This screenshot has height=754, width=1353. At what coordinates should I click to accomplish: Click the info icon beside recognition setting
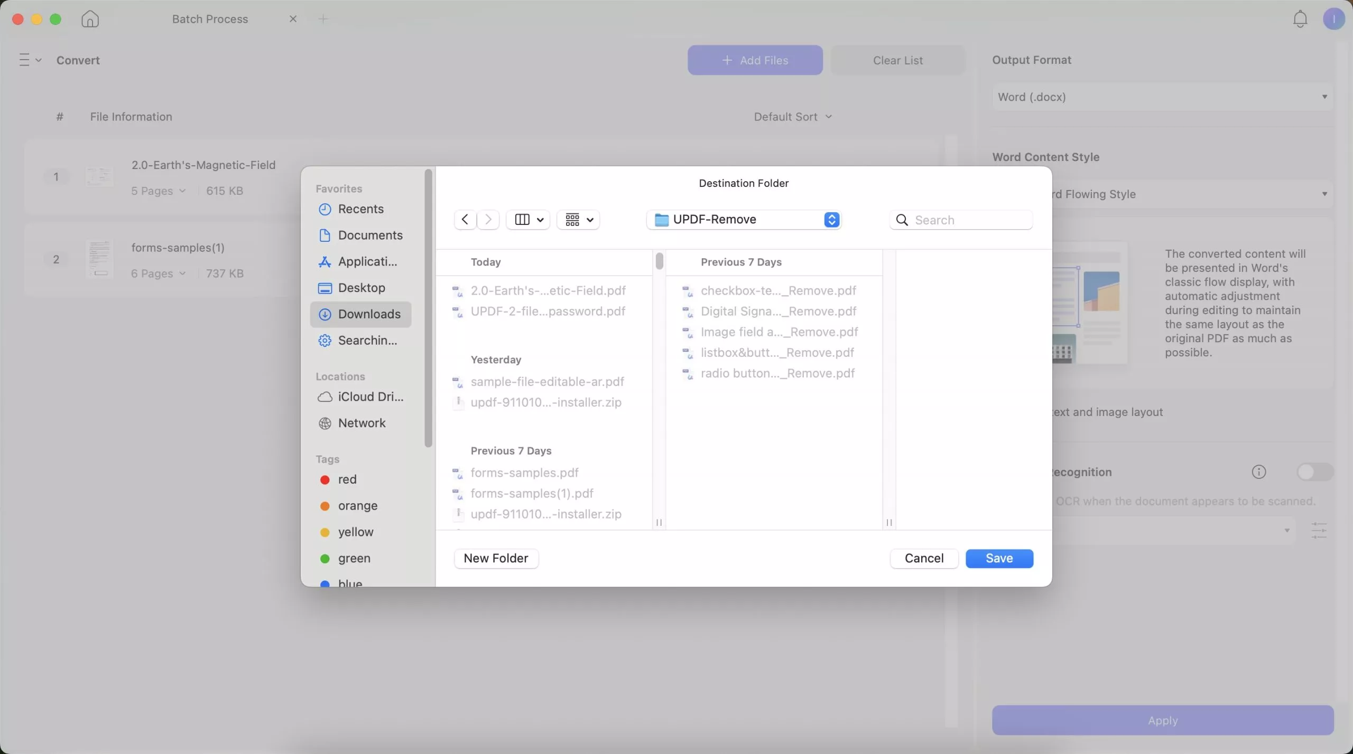[1259, 472]
